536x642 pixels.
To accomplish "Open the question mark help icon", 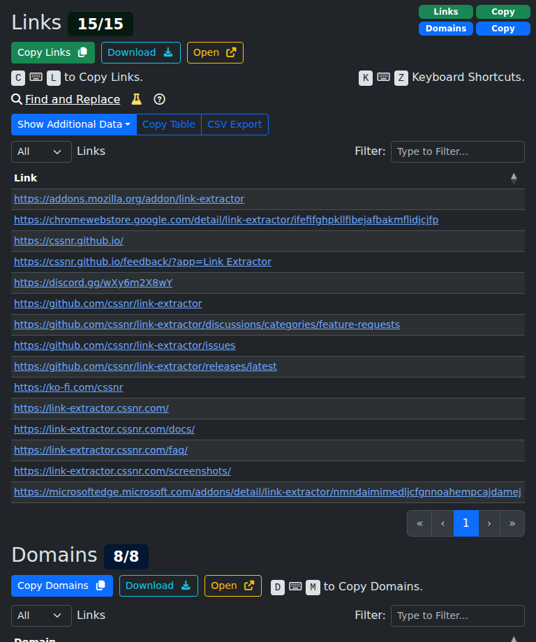I will click(x=159, y=99).
